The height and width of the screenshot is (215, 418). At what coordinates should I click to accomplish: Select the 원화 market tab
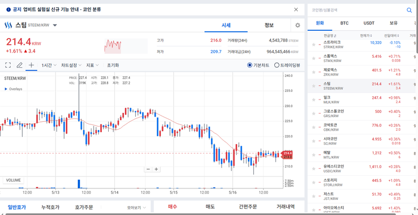320,23
